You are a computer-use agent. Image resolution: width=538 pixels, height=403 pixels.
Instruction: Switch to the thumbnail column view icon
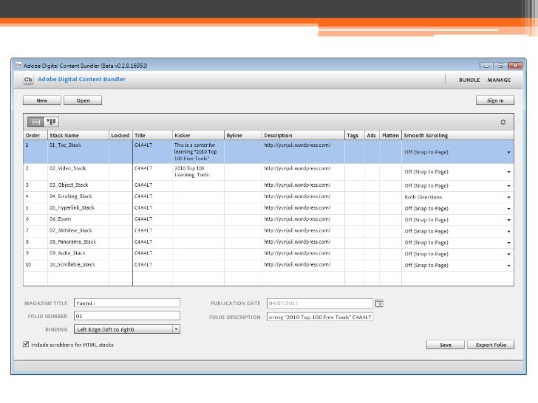pos(51,122)
